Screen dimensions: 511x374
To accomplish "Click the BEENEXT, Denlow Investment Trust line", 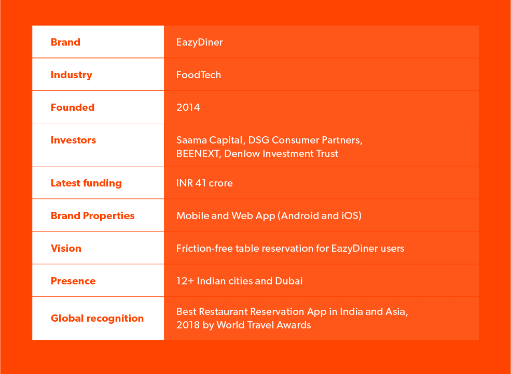I will point(257,153).
